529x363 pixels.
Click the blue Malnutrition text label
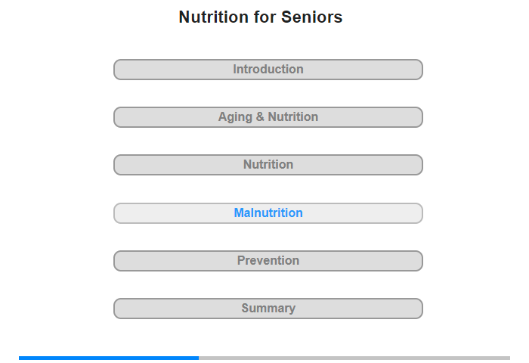pos(268,213)
